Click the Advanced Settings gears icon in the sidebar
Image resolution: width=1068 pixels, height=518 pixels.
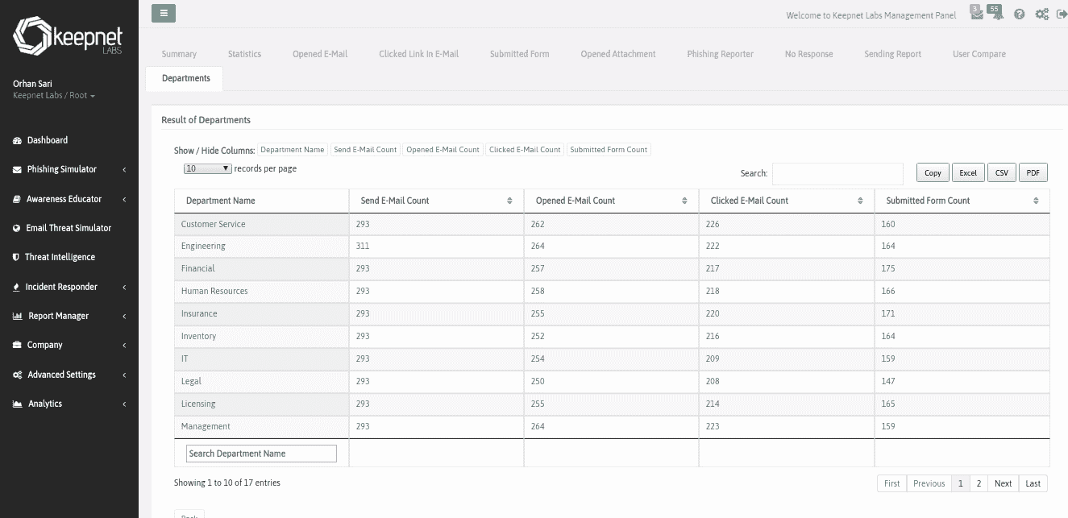(x=18, y=375)
